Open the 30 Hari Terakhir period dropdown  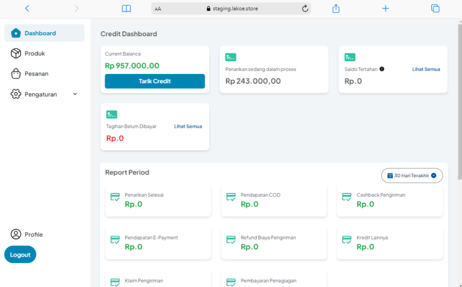tap(412, 175)
